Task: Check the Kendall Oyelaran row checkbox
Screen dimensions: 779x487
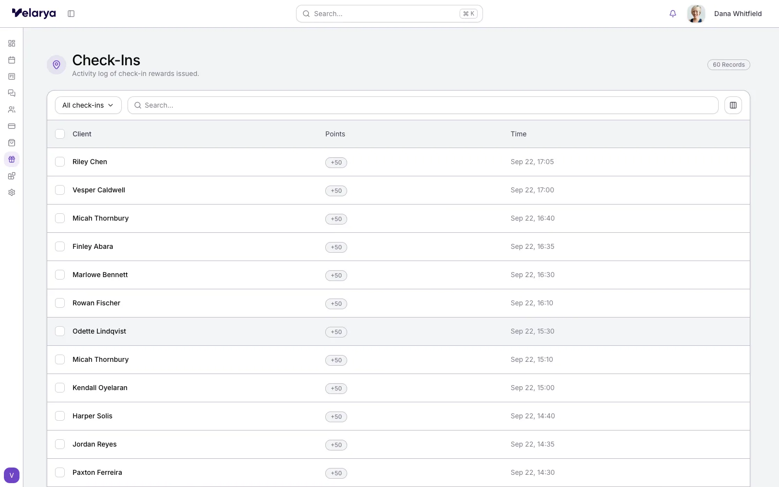Action: [60, 388]
